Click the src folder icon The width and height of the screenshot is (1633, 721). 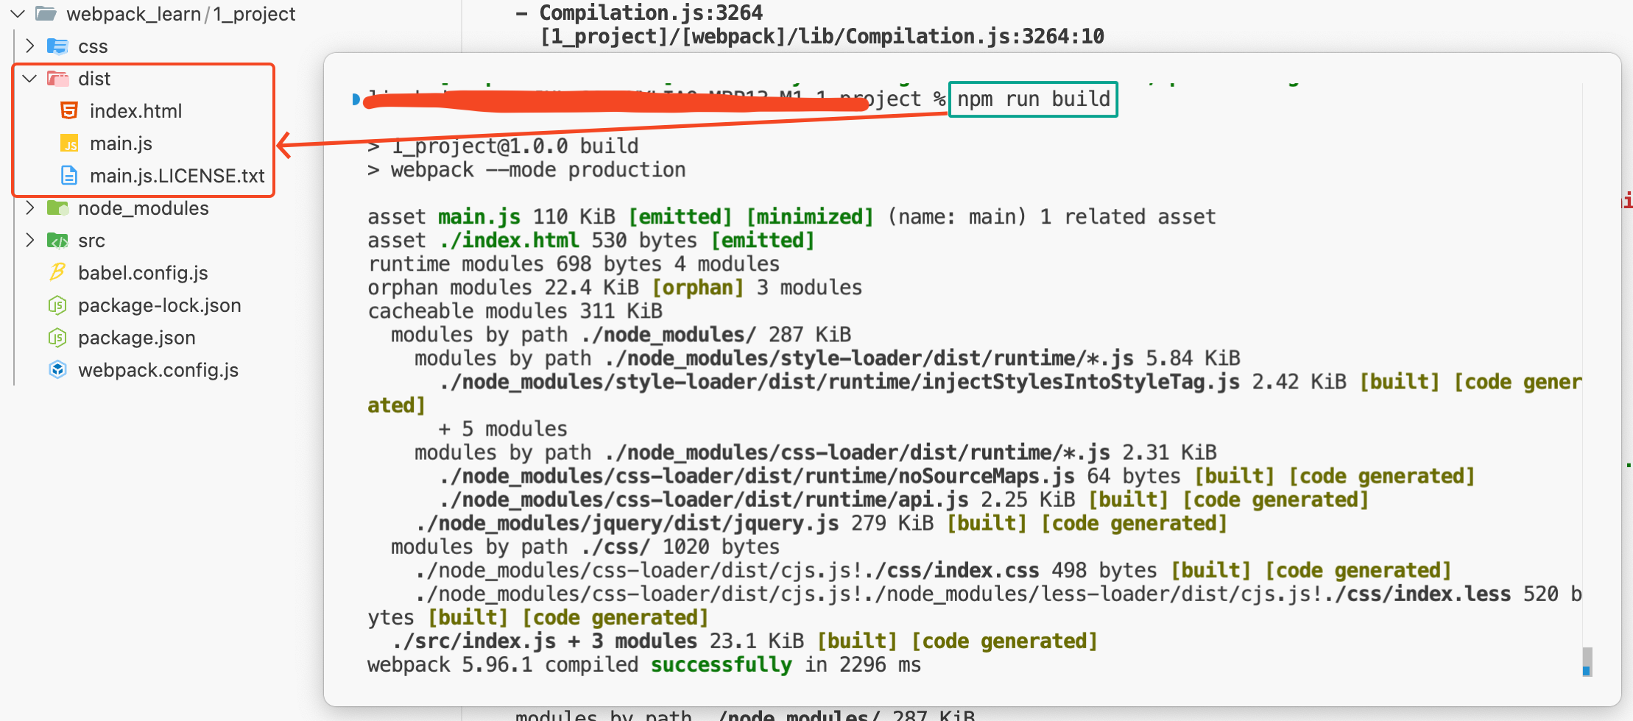57,241
